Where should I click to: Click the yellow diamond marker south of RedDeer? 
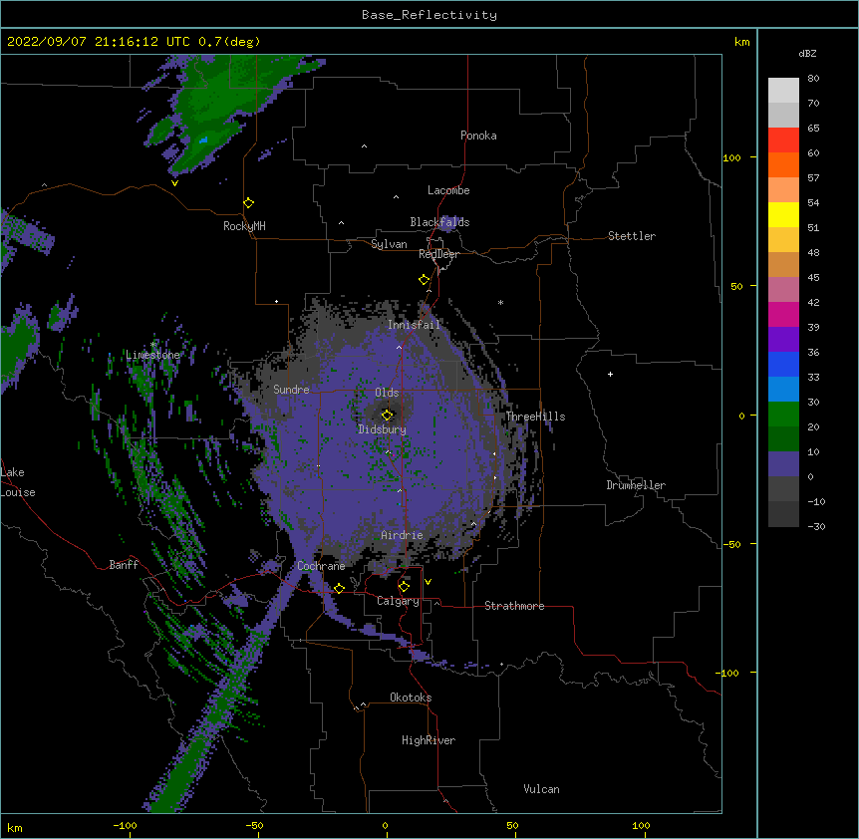[424, 280]
